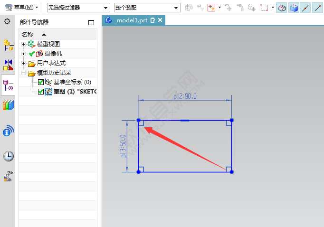Open the Reuse Library books icon
This screenshot has width=324, height=227.
tap(8, 105)
